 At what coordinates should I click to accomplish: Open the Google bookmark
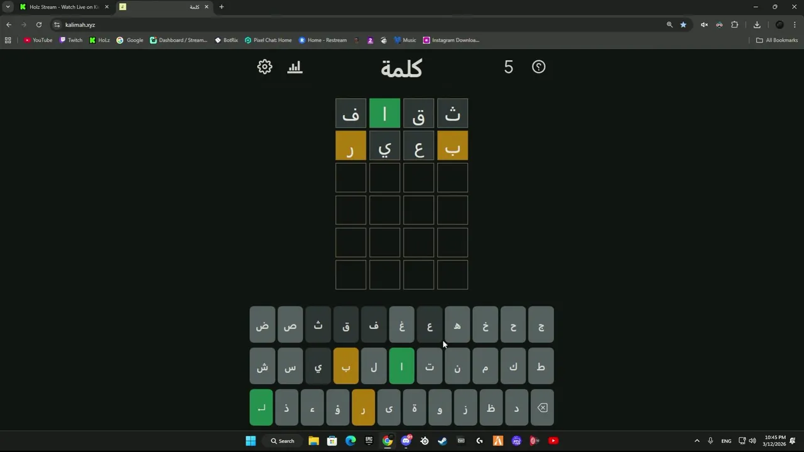point(130,40)
